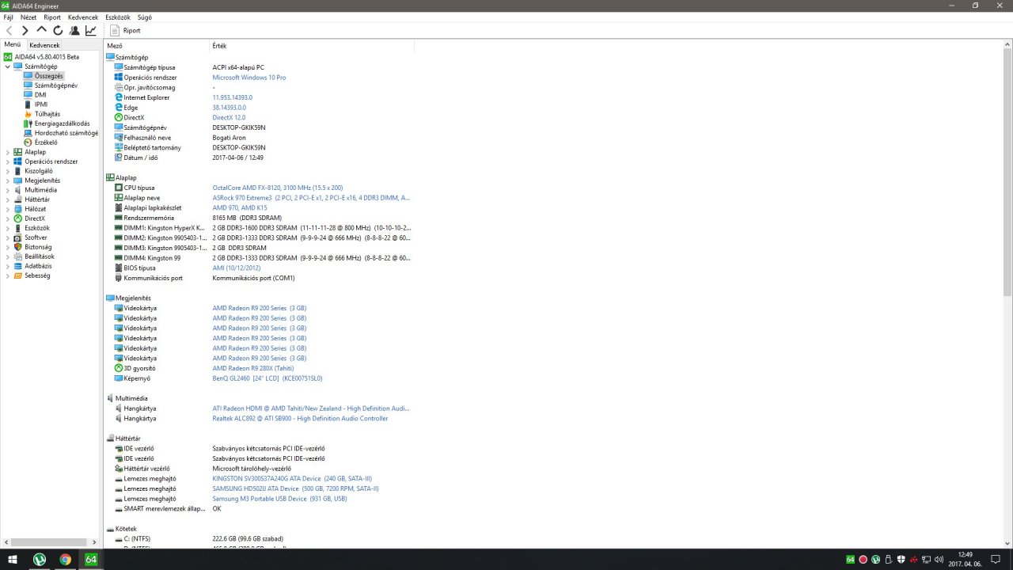The width and height of the screenshot is (1013, 570).
Task: Open the KINGSTON SV300S37A240G ATA Device link
Action: (x=292, y=478)
